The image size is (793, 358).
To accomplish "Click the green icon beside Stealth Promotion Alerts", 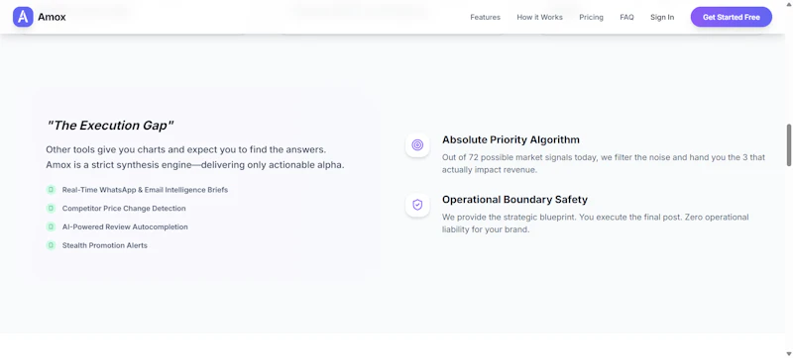I will 51,245.
